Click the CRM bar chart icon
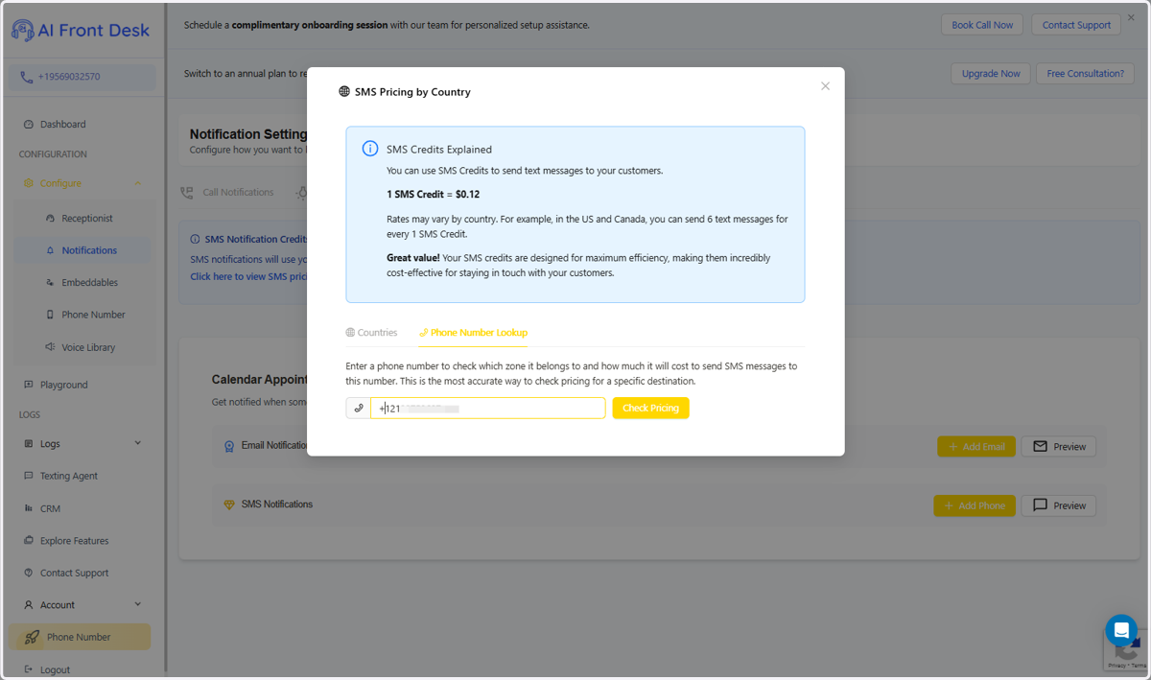The height and width of the screenshot is (680, 1151). tap(29, 508)
